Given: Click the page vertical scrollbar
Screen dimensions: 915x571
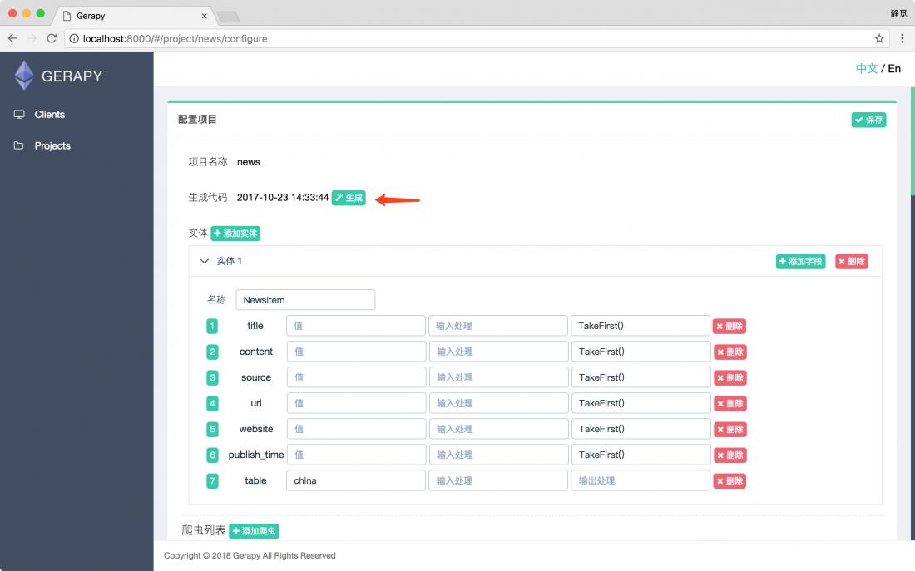Looking at the screenshot, I should tap(912, 143).
